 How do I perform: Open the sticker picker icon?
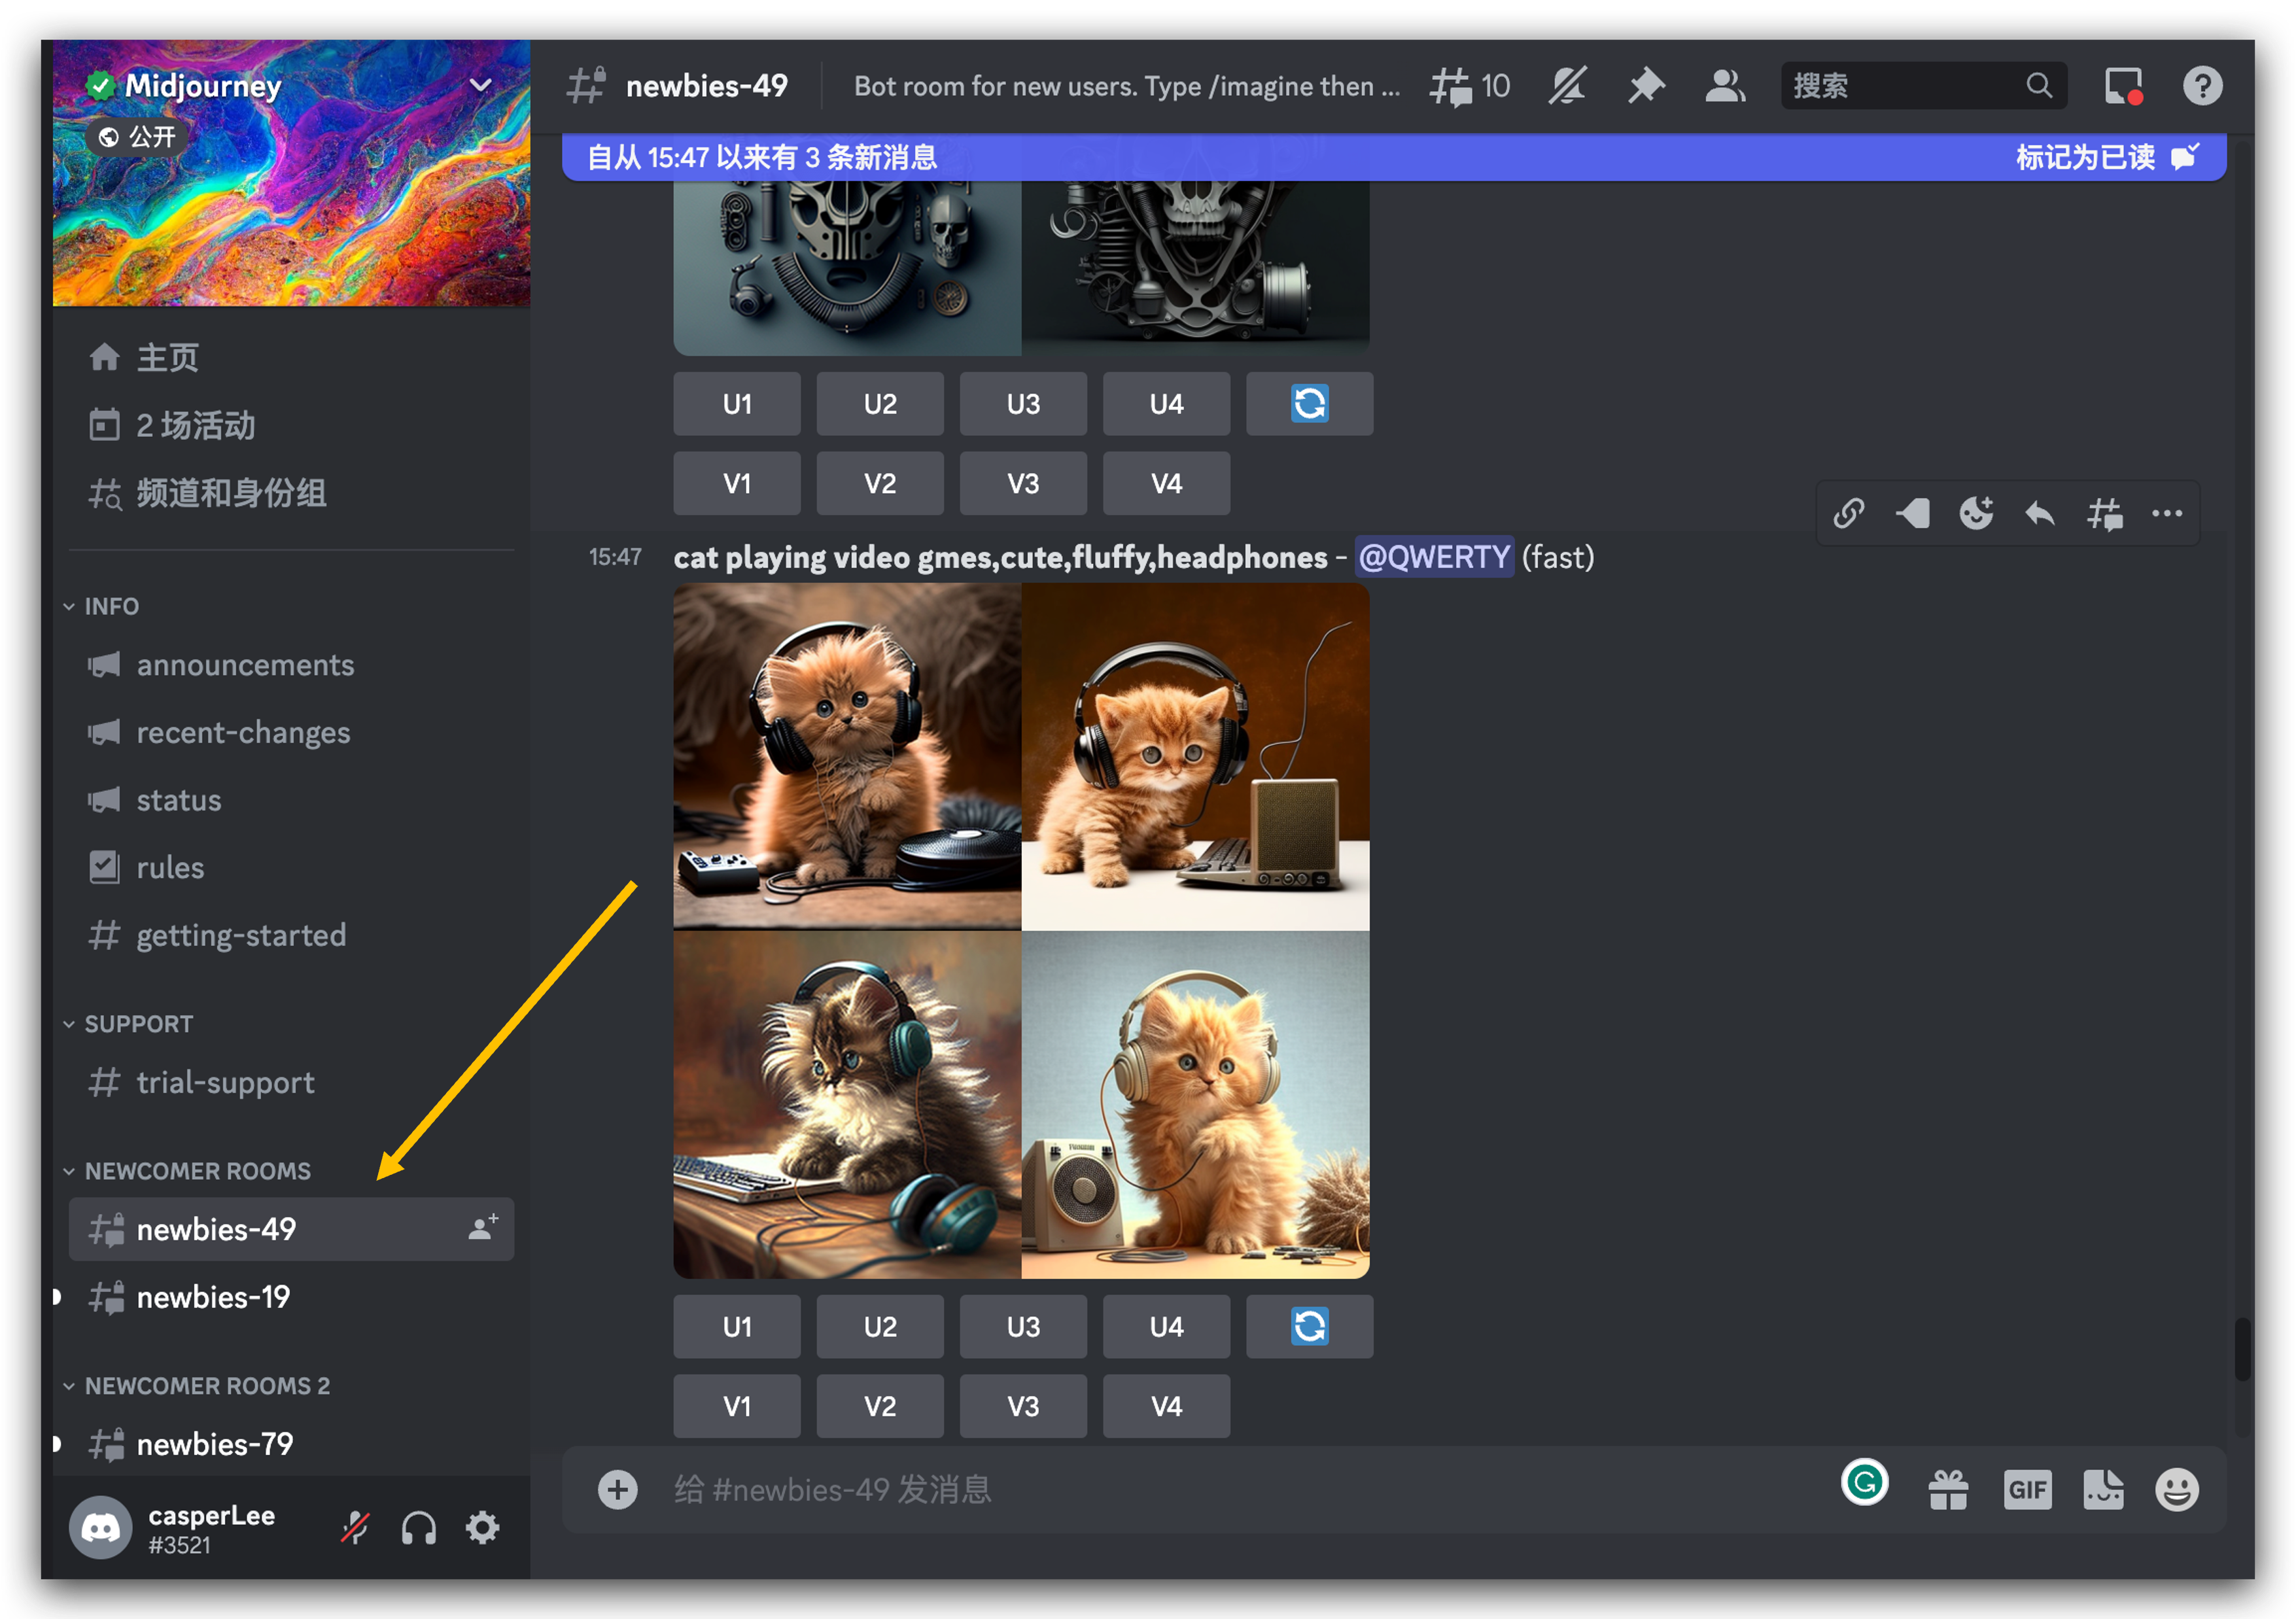coord(2103,1490)
